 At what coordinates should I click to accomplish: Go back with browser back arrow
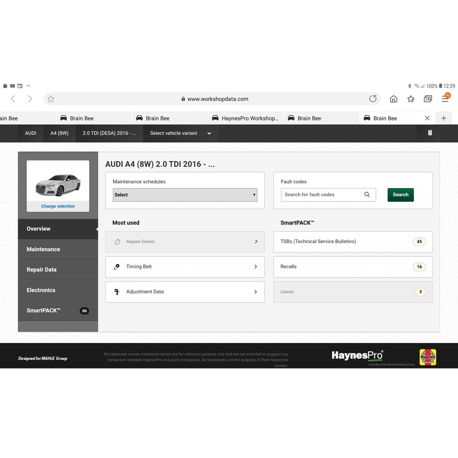coord(13,99)
